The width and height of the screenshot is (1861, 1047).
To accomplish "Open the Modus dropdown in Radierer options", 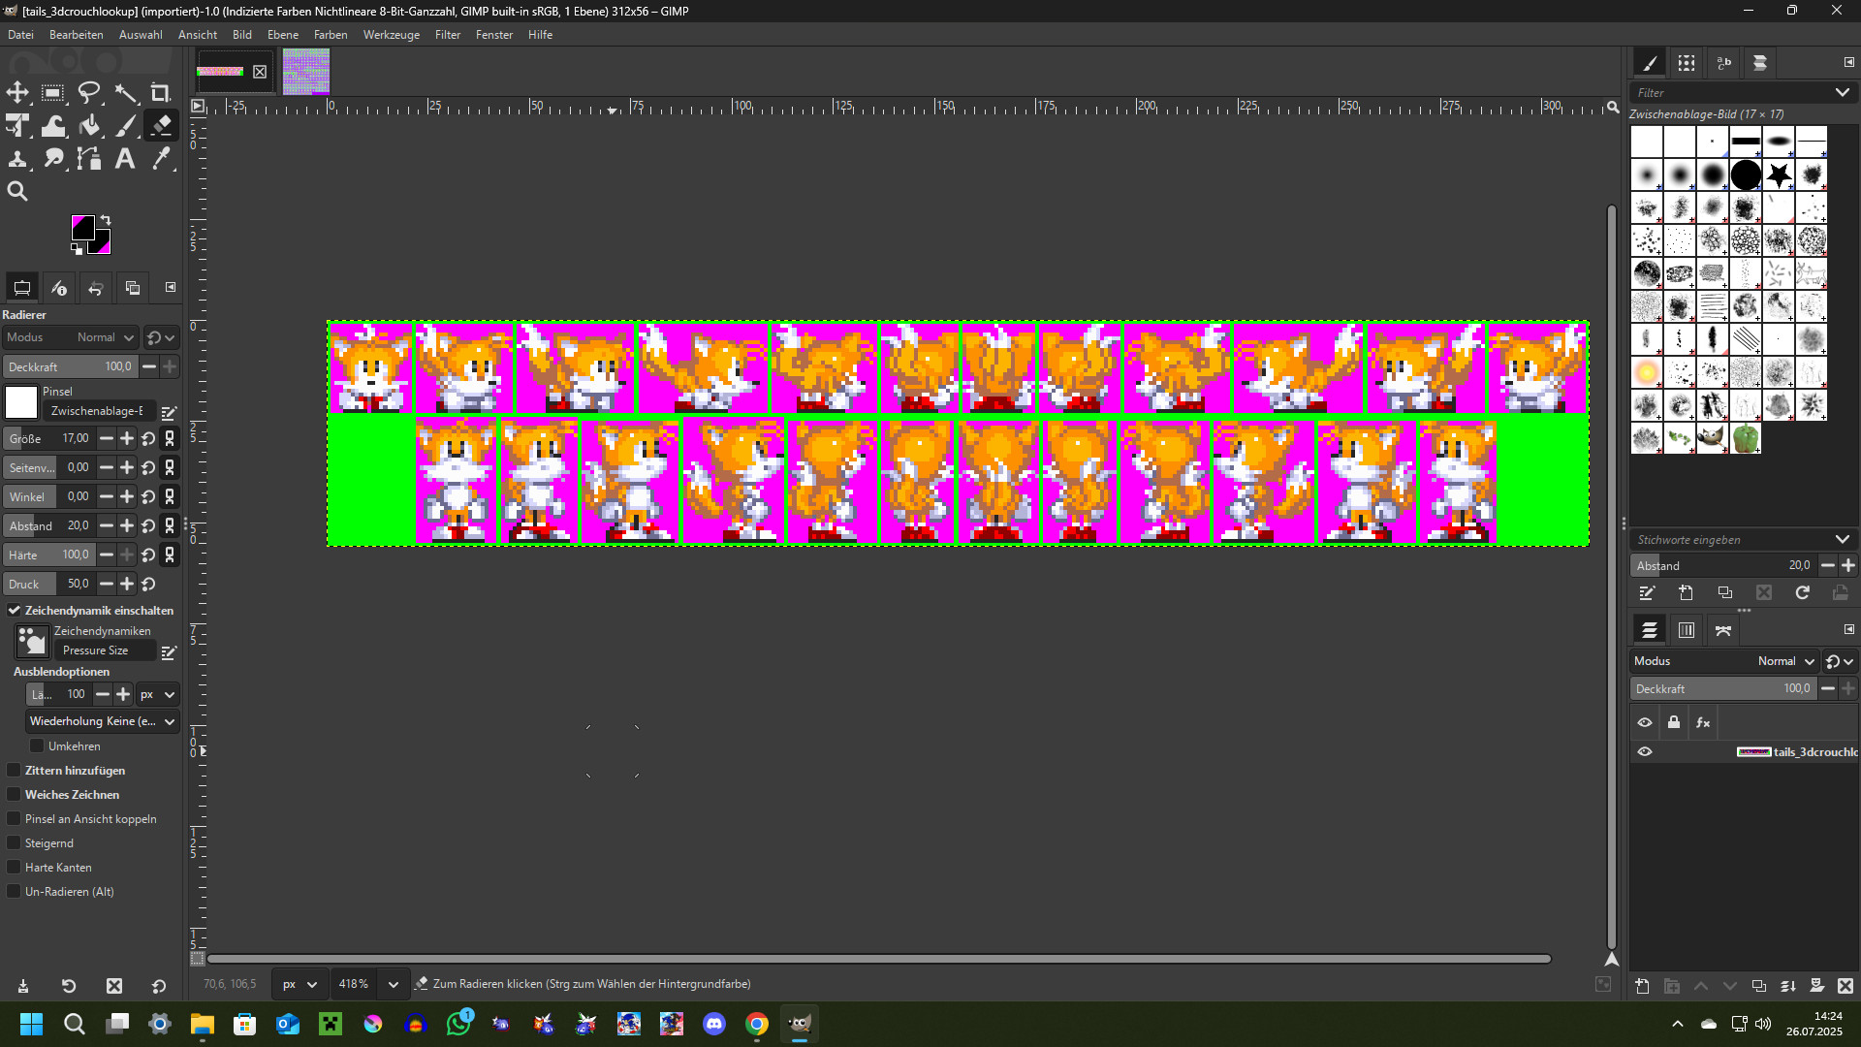I will pos(97,336).
